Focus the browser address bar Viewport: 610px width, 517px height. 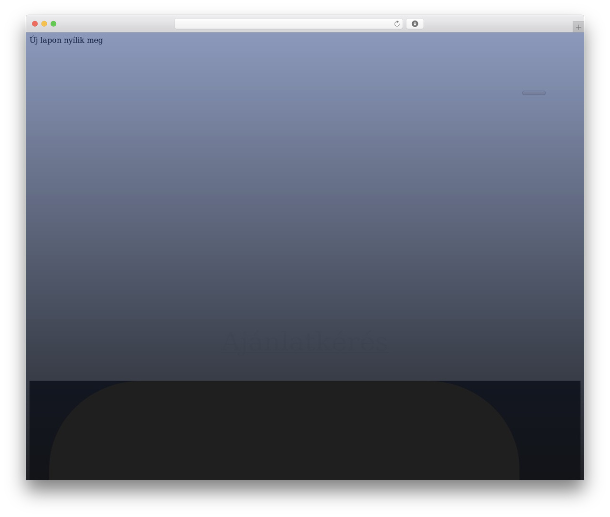coord(284,24)
